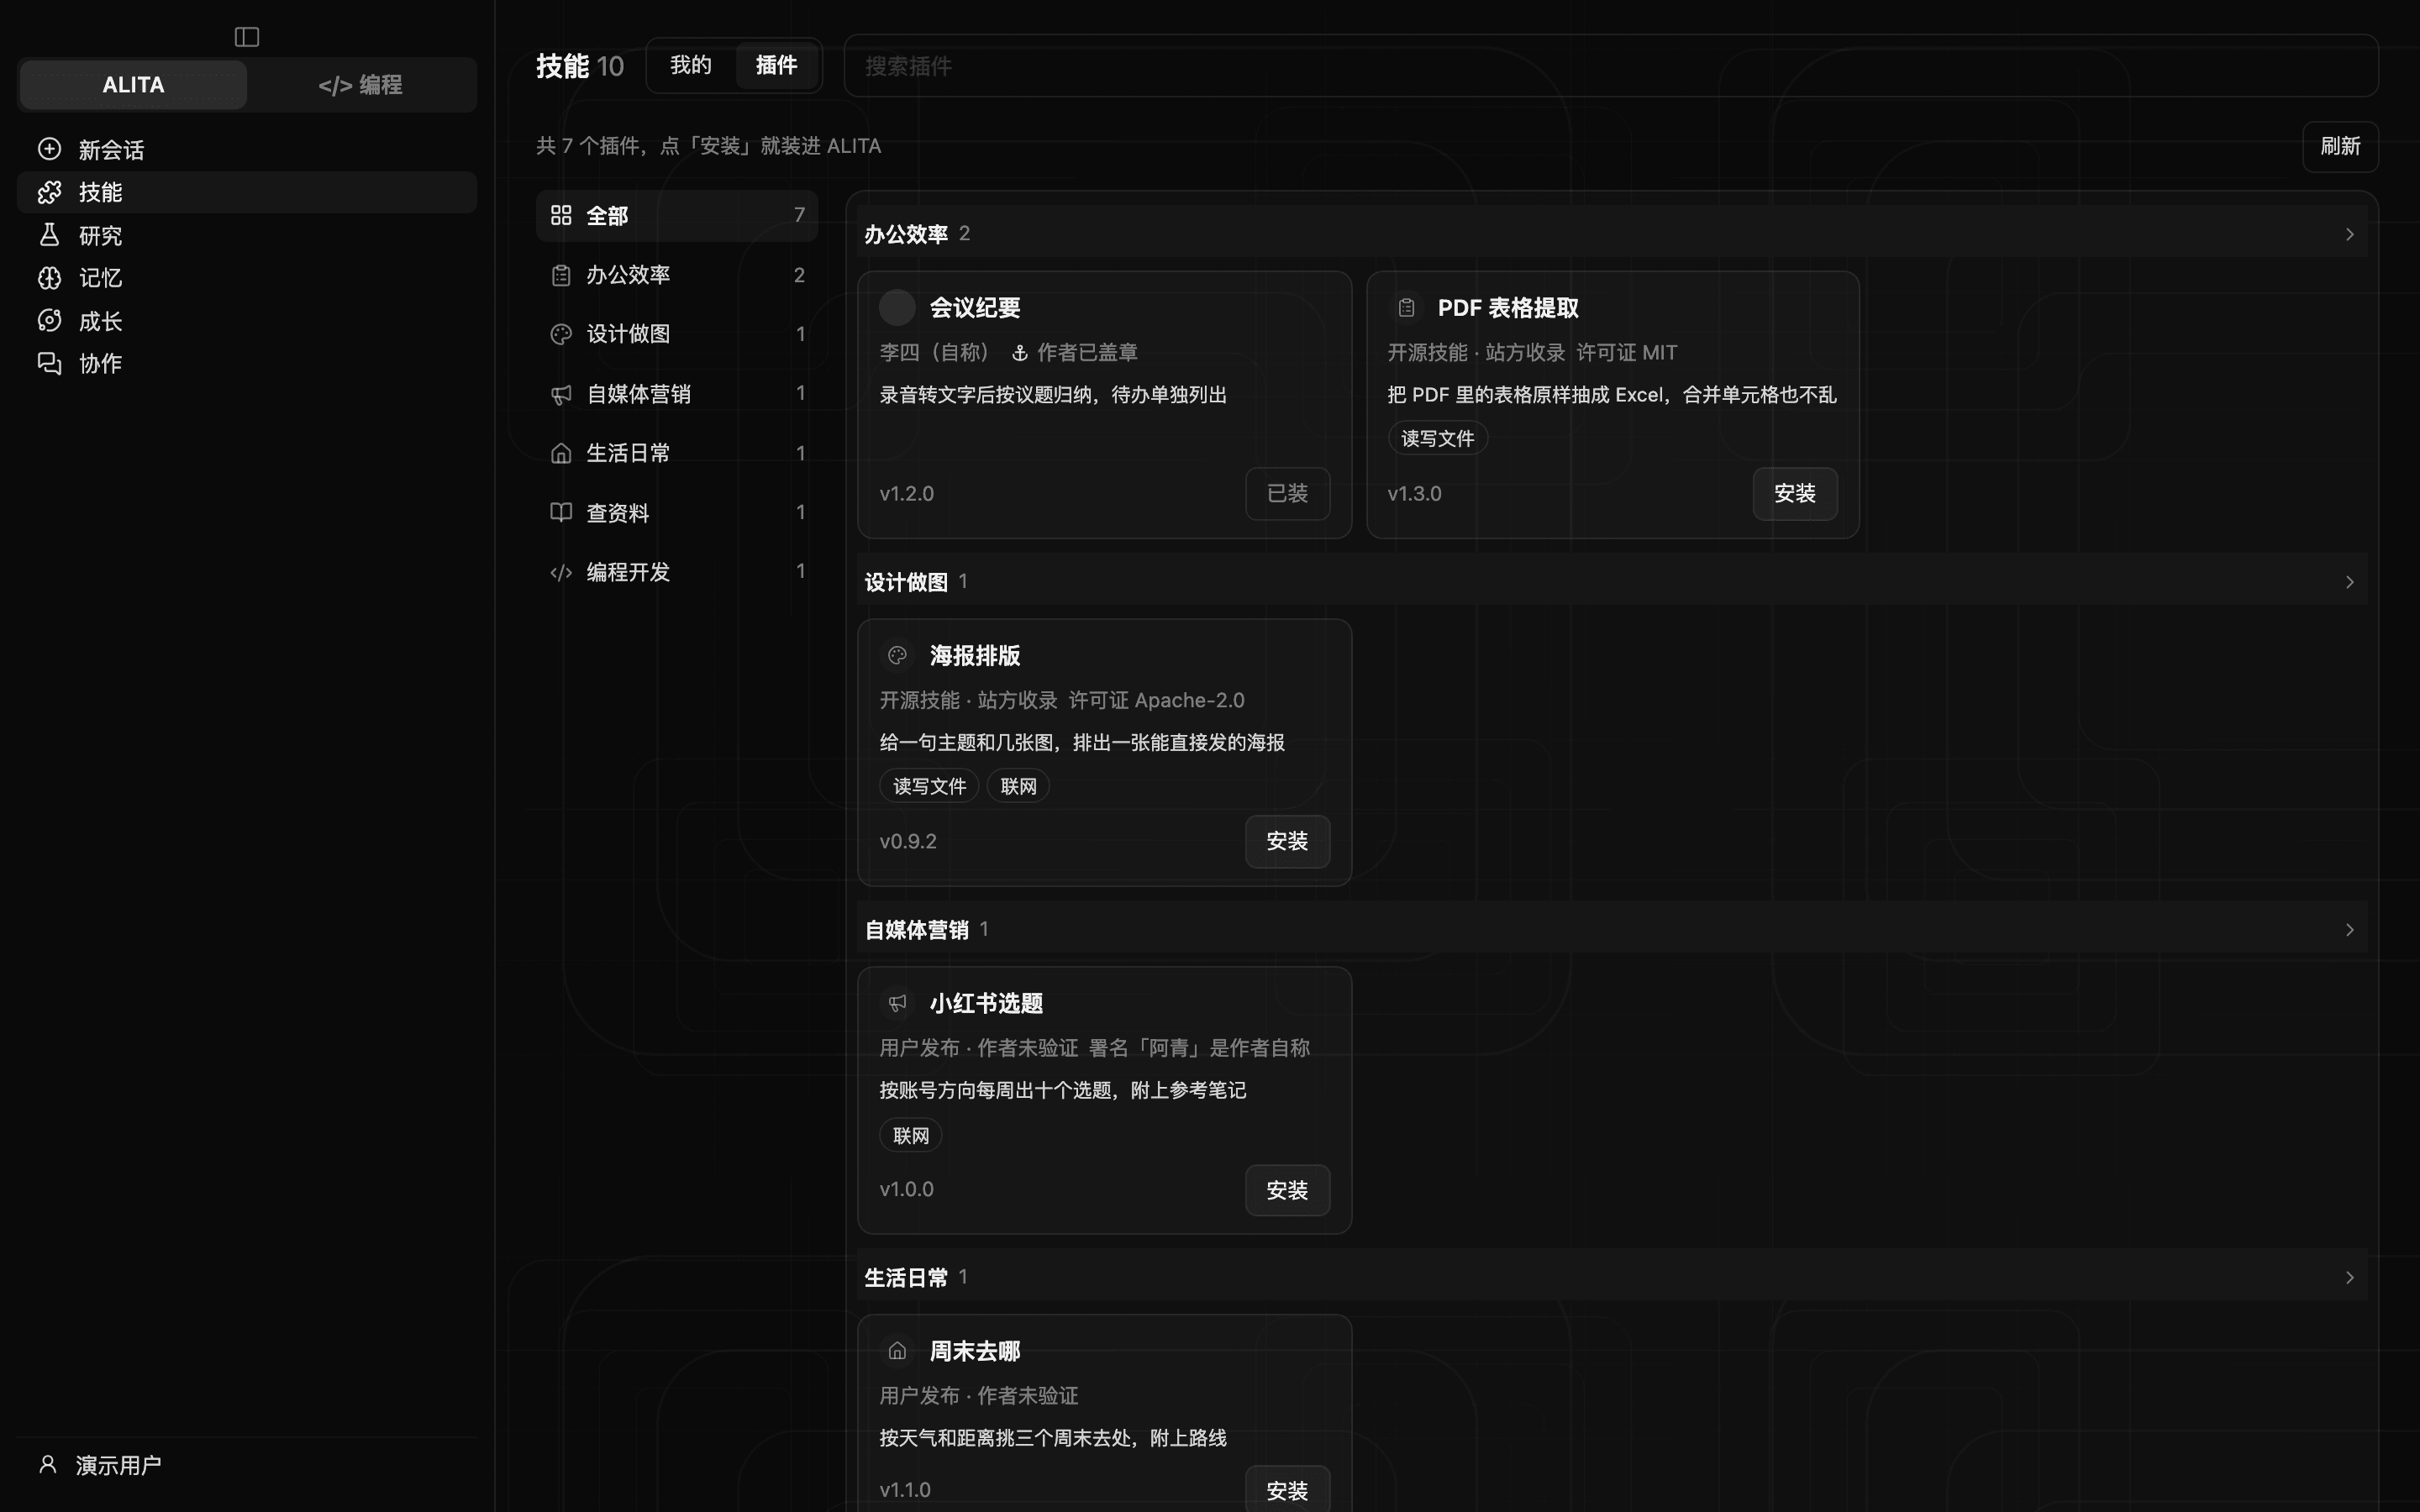
Task: Click the 办公效率 clipboard icon in category list
Action: [x=561, y=275]
